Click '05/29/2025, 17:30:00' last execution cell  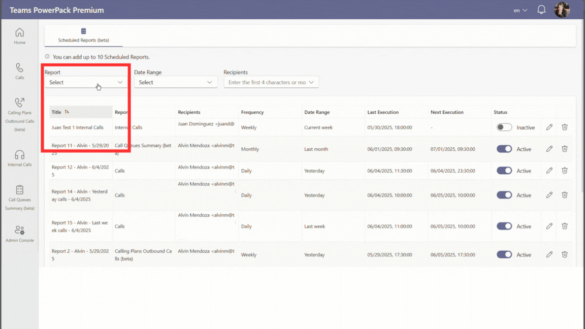point(389,254)
